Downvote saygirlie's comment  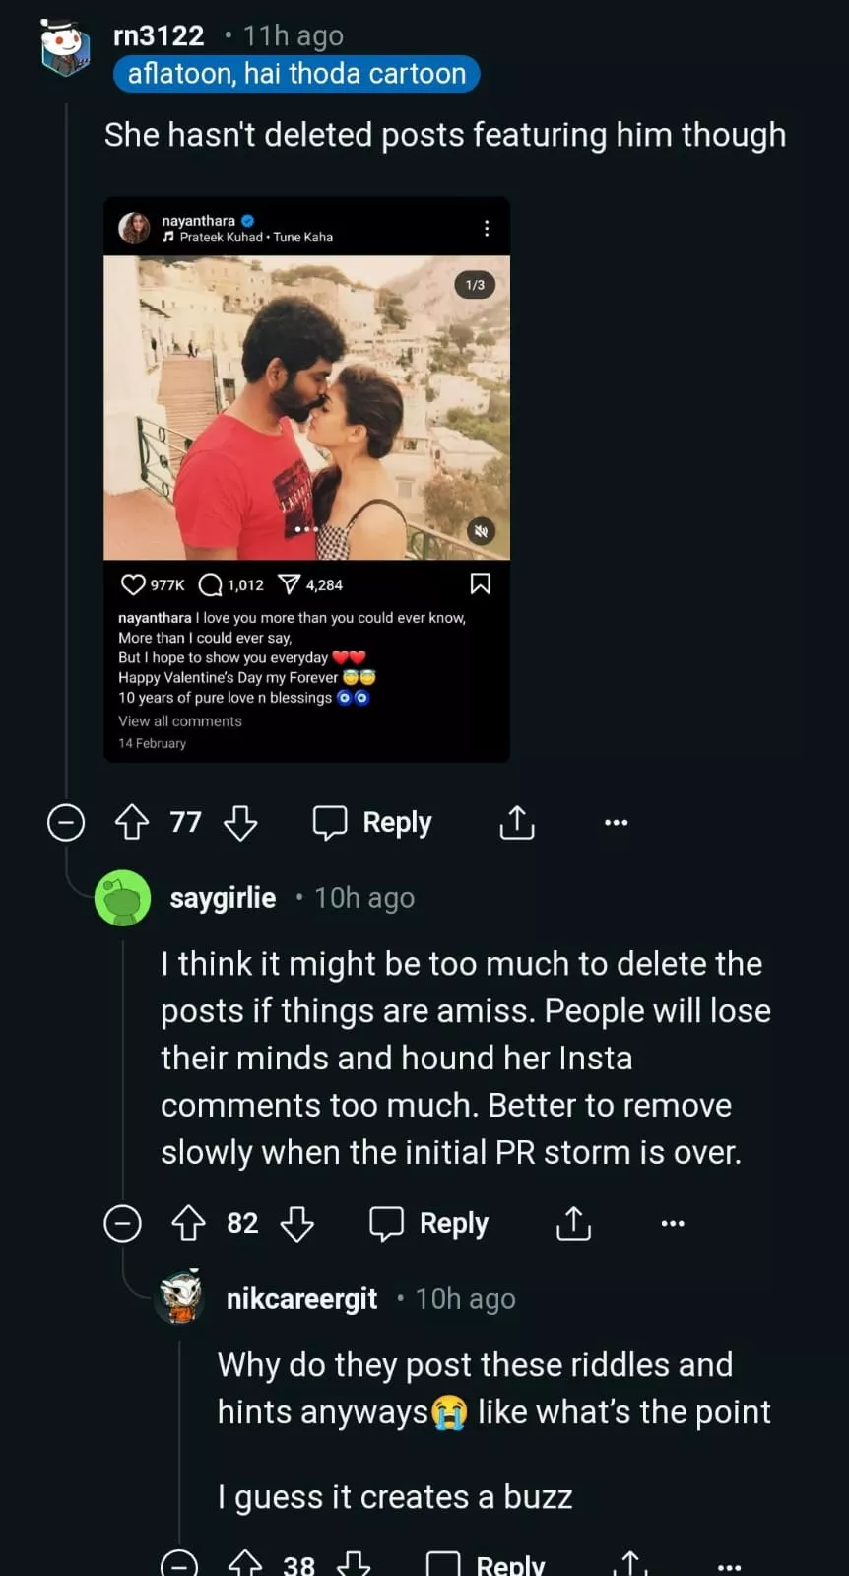296,1223
